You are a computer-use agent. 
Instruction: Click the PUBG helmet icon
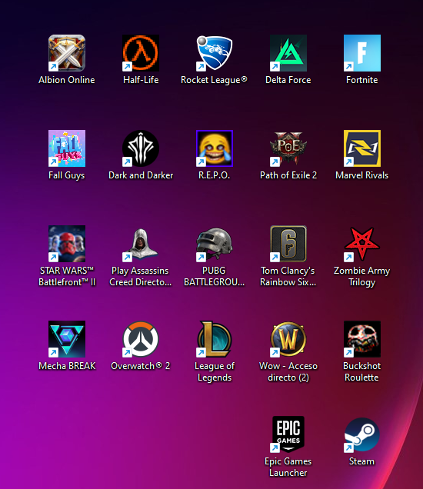(x=215, y=244)
